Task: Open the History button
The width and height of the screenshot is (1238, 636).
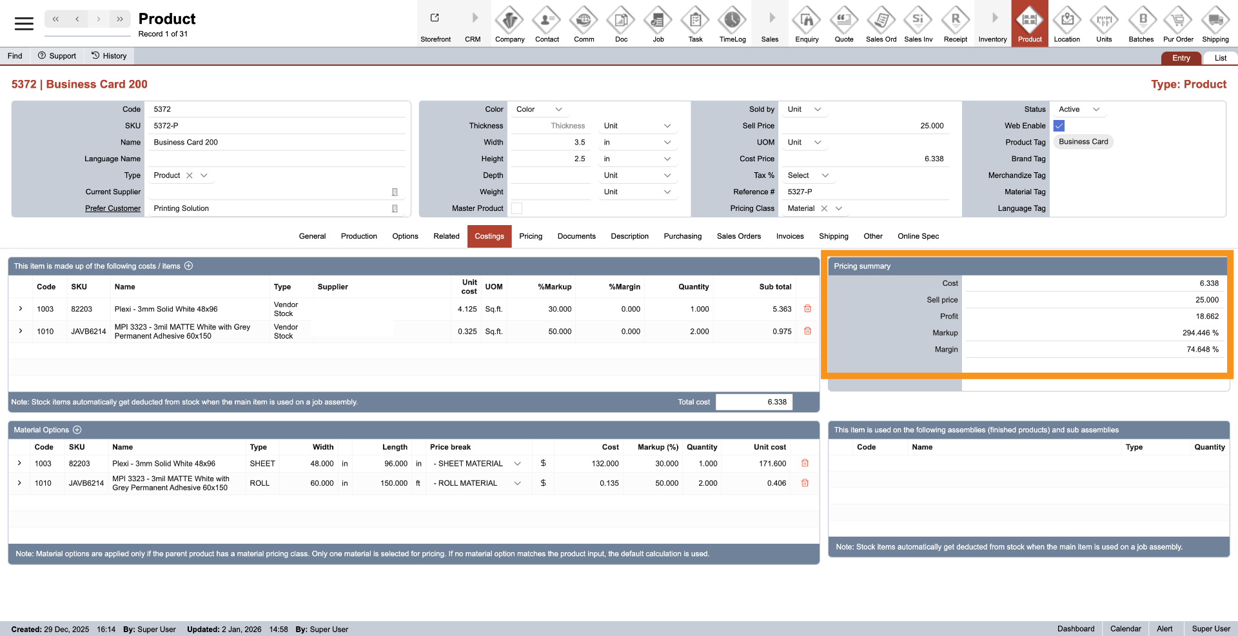Action: pyautogui.click(x=109, y=56)
